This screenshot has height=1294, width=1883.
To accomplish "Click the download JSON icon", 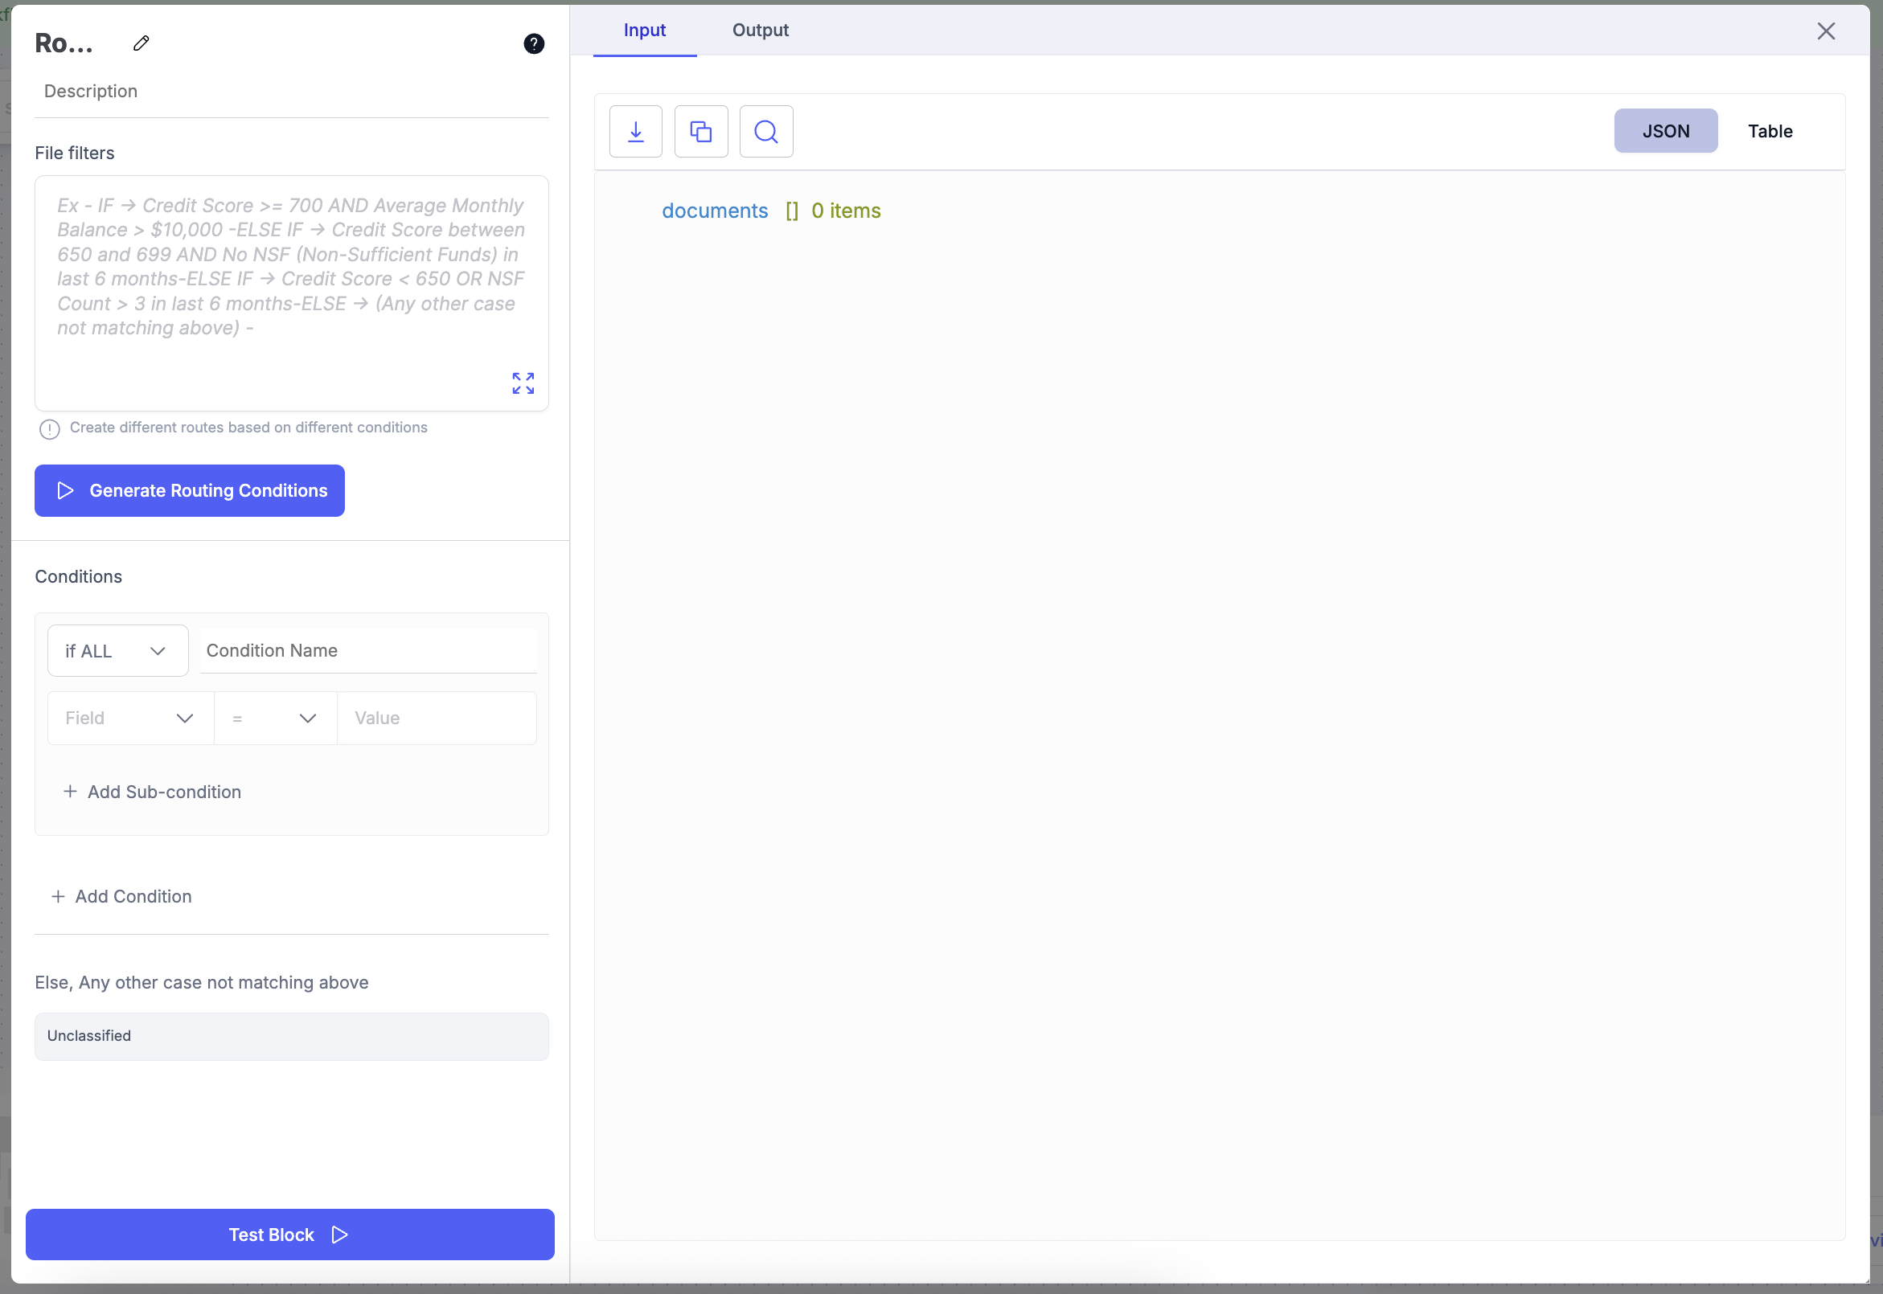I will pyautogui.click(x=636, y=131).
